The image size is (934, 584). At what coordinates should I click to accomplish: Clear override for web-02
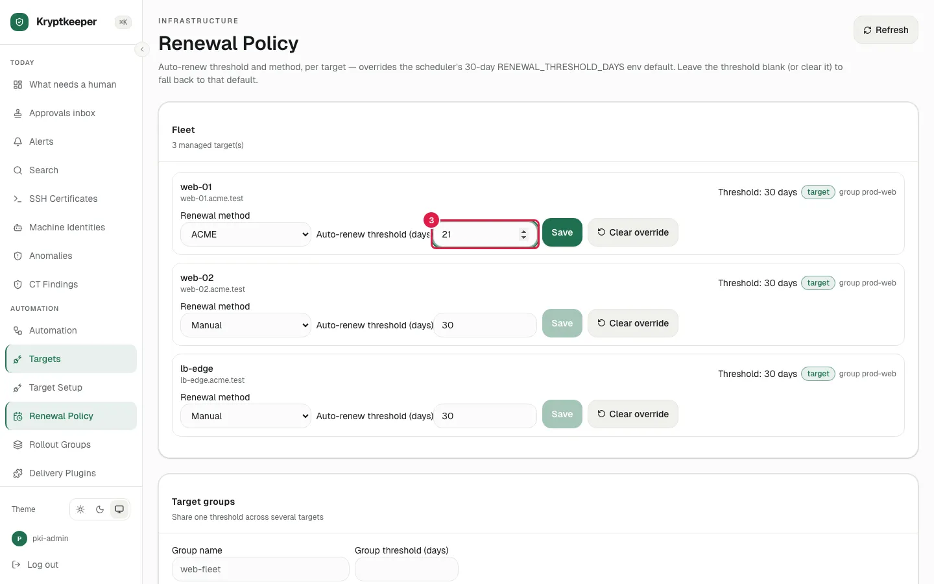tap(633, 323)
